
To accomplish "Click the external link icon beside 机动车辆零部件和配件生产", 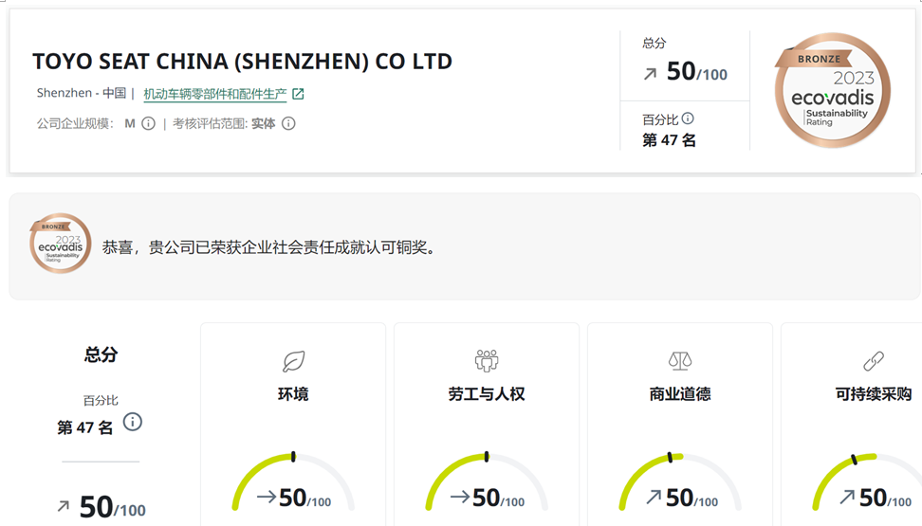I will click(x=298, y=94).
